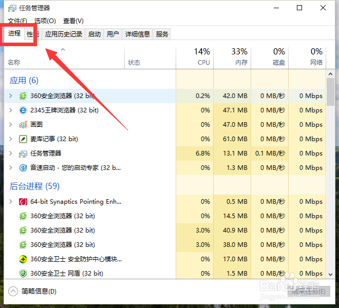Screen dimensions: 339x308
Task: Sort by the 名称 column header
Action: [x=64, y=58]
